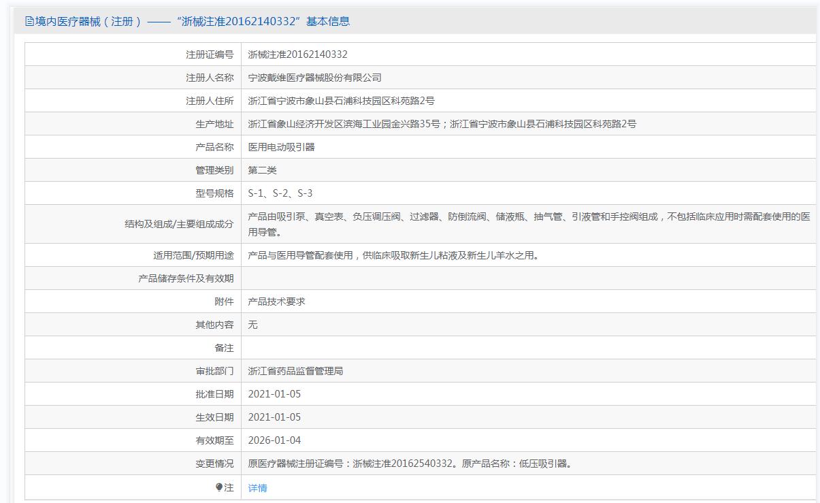Click registrant name 宁波戴维医疗器械股份有限公司
This screenshot has width=820, height=503.
(x=314, y=78)
